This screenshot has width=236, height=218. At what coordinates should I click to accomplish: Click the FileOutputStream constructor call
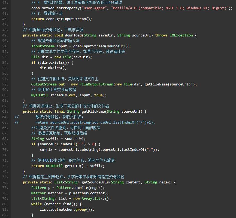[97, 84]
